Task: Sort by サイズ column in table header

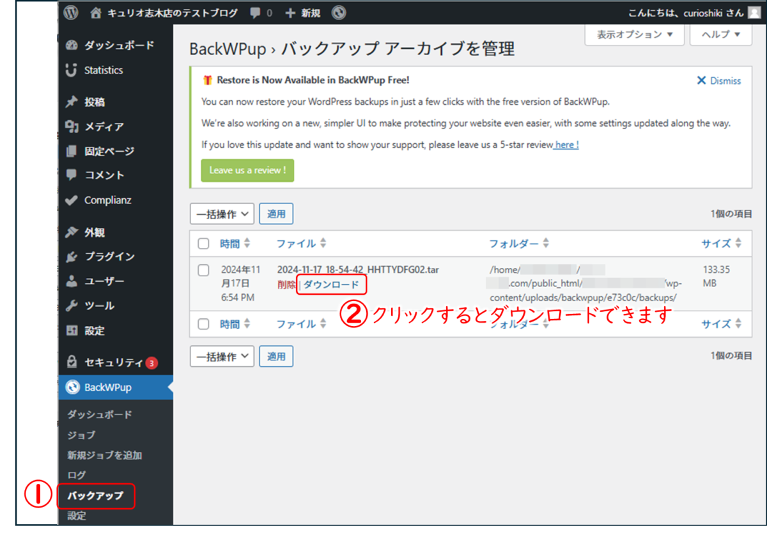Action: (722, 244)
